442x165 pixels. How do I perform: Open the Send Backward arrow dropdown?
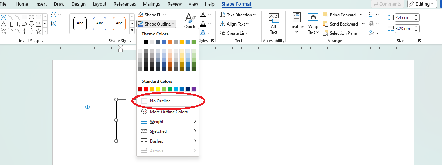click(363, 24)
